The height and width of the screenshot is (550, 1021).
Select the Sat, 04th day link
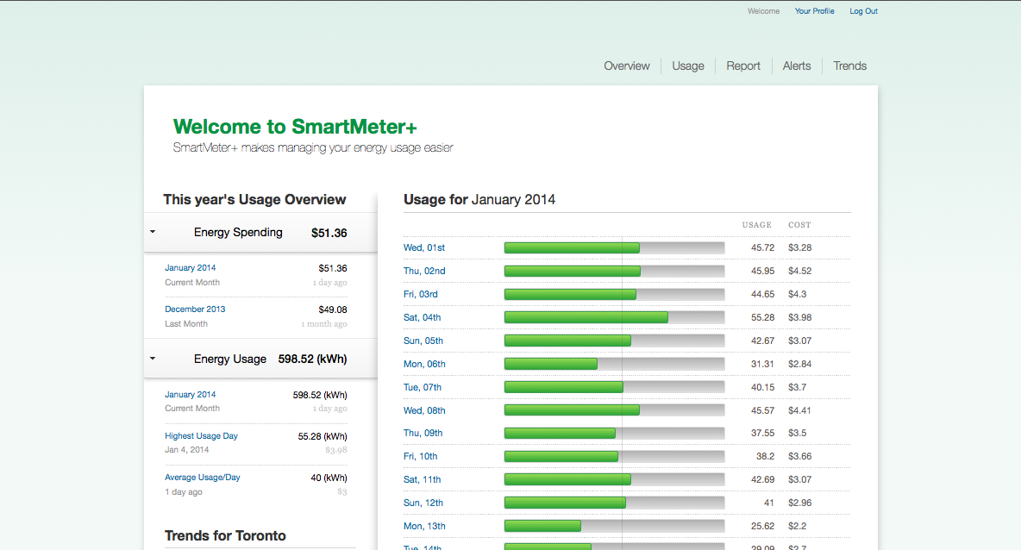click(422, 317)
